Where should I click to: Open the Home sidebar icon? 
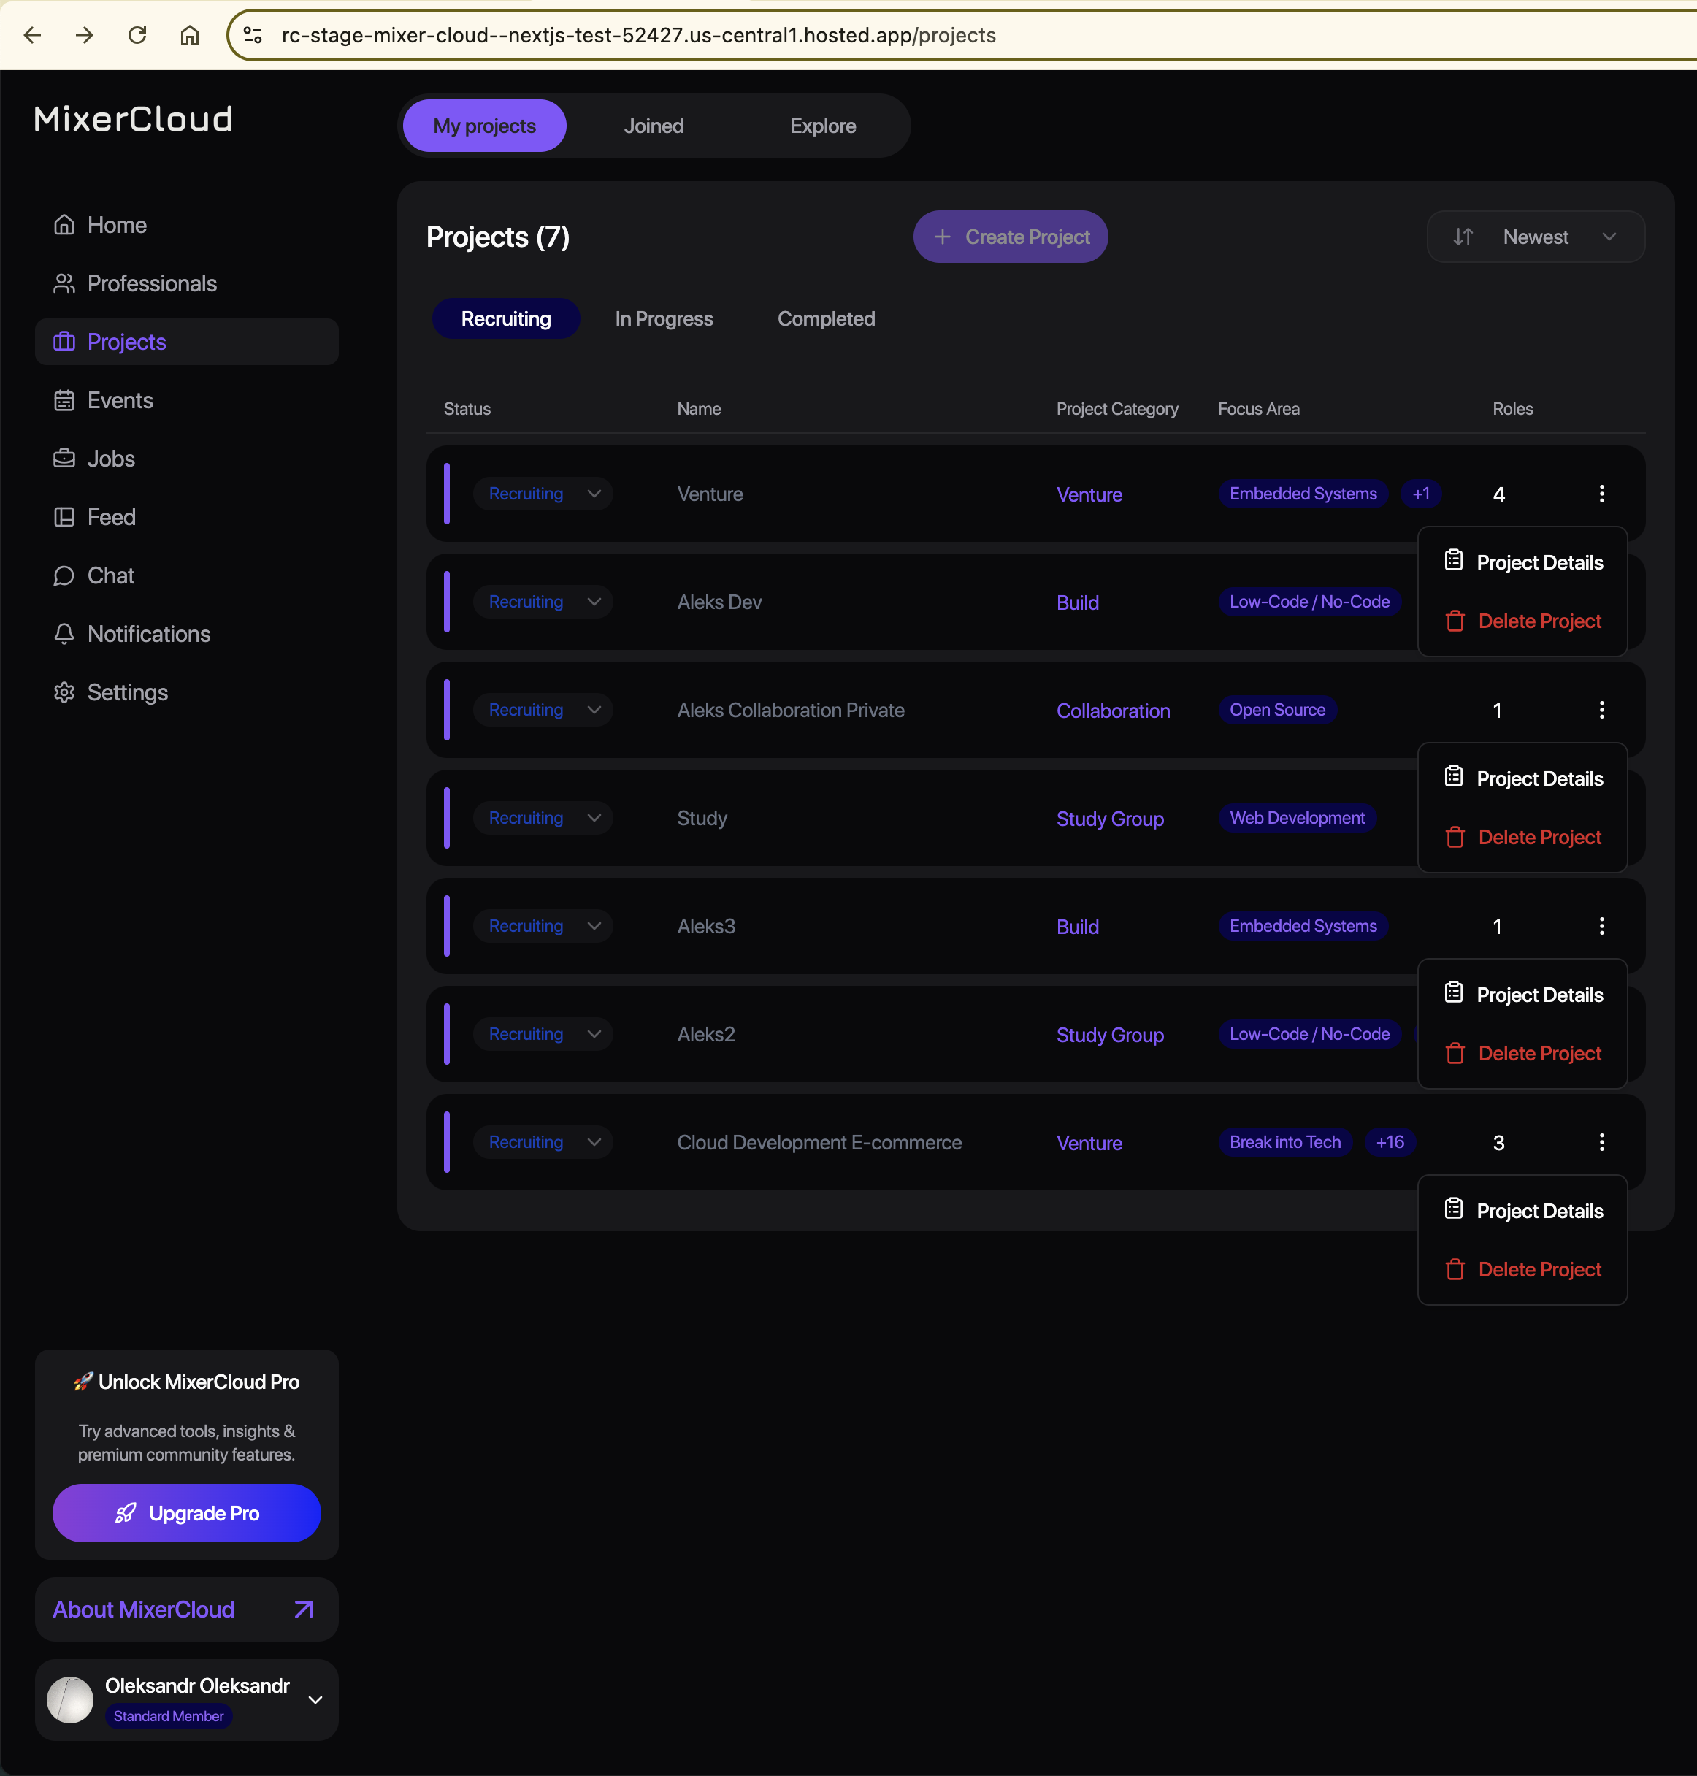click(x=64, y=224)
